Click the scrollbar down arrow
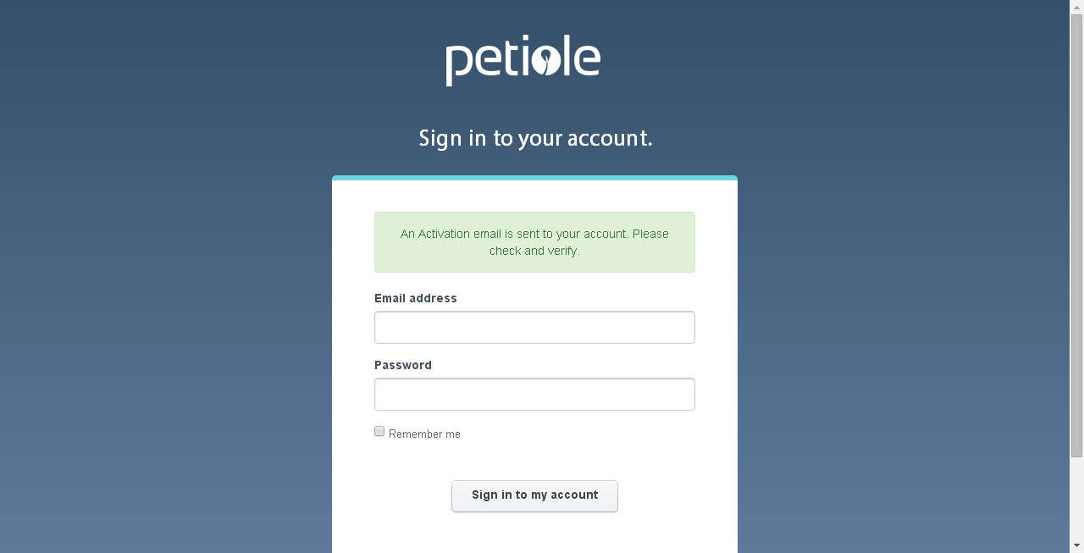 click(x=1076, y=545)
